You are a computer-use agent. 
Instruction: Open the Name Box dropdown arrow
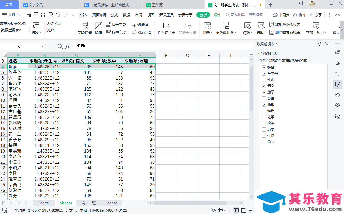[42, 47]
